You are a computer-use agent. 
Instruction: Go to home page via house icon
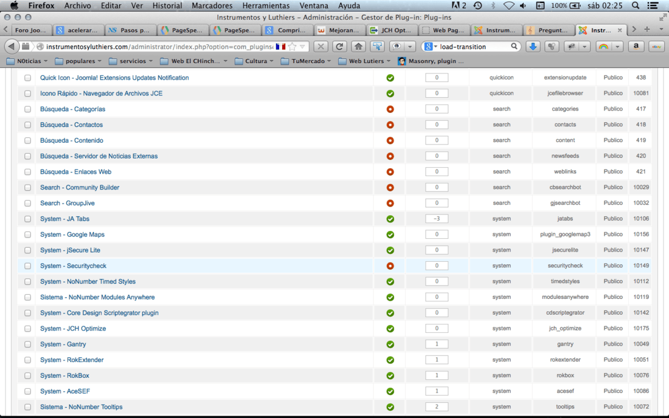click(358, 46)
